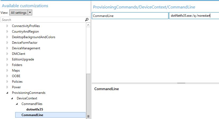Select the All settings view combo box
This screenshot has height=119, width=219.
tap(21, 12)
